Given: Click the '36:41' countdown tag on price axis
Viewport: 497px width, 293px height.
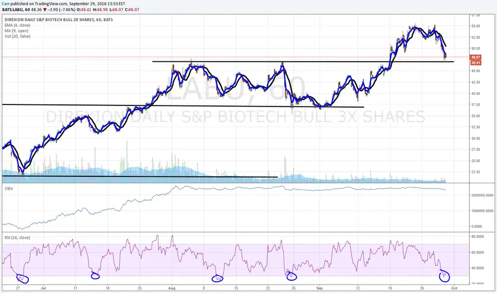Looking at the screenshot, I should pos(476,63).
